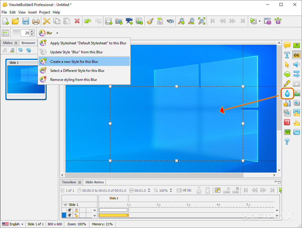
Task: Open an existing project folder
Action: (x=16, y=21)
